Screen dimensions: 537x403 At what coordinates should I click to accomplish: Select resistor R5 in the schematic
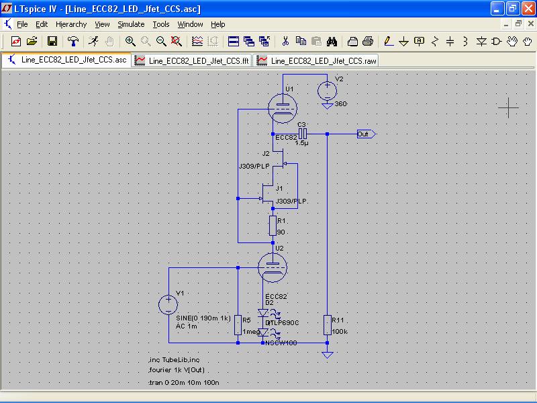(x=238, y=325)
